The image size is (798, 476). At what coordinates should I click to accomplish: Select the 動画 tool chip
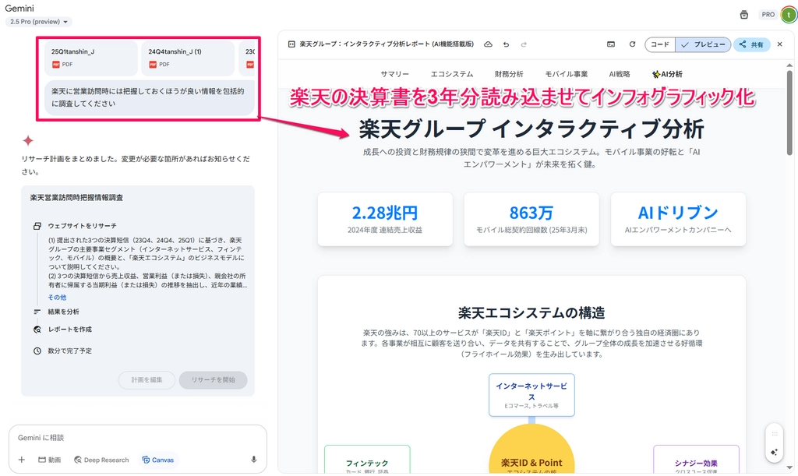click(49, 460)
